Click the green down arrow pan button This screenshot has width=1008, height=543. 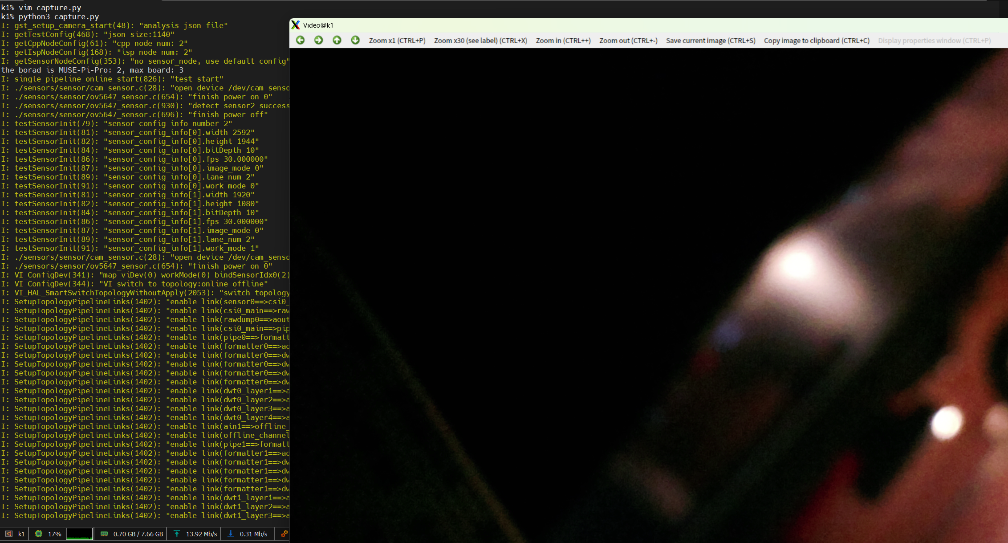tap(355, 40)
